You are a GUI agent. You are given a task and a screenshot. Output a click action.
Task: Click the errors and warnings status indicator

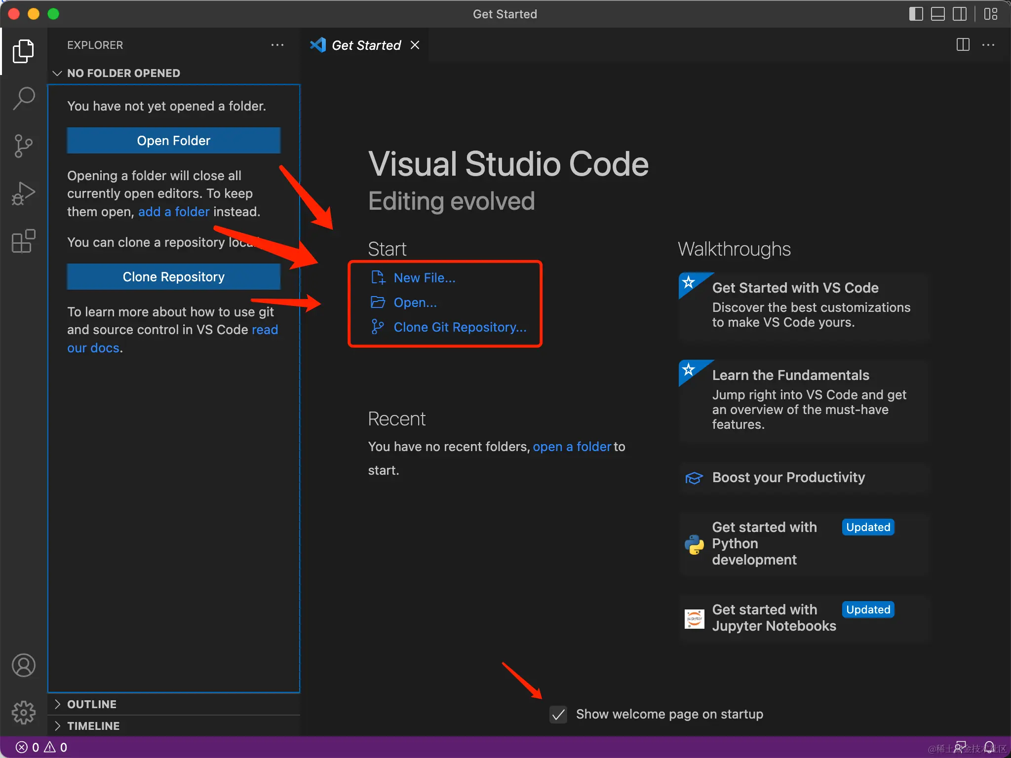click(41, 747)
